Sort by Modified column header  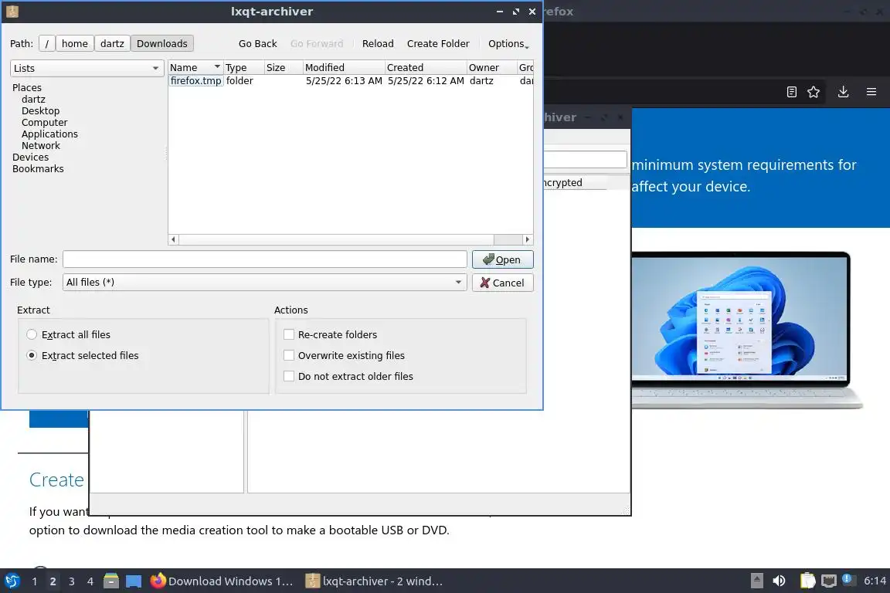pyautogui.click(x=344, y=67)
